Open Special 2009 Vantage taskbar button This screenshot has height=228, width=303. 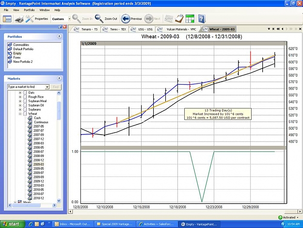(115, 224)
